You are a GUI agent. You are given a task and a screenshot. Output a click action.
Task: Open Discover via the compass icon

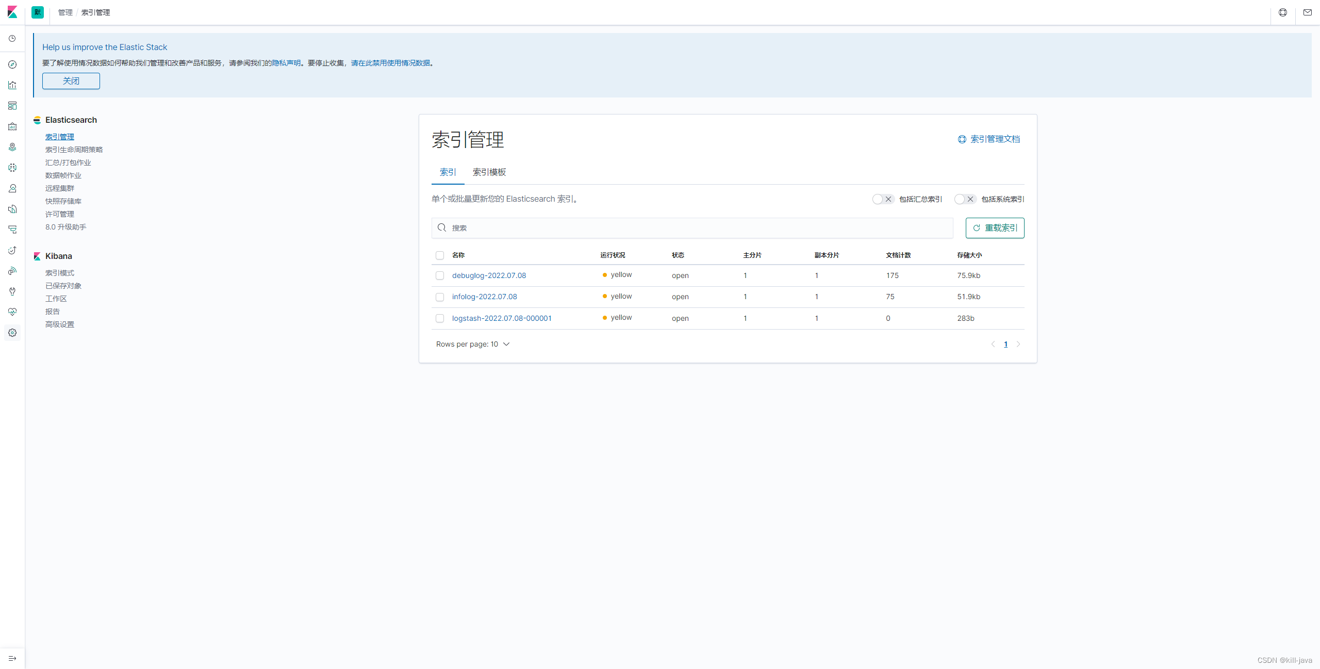(x=12, y=64)
